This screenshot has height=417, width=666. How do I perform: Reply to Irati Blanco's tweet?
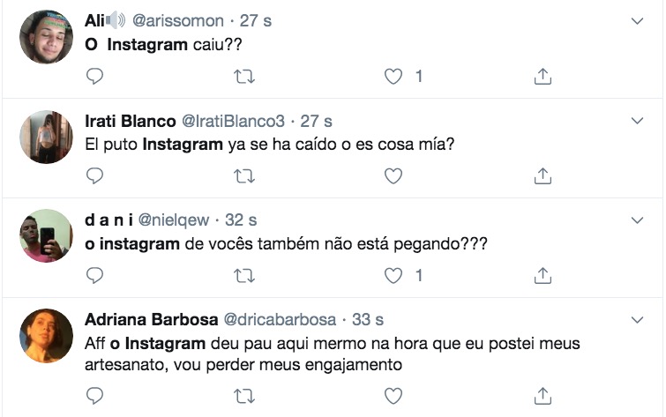(x=94, y=176)
